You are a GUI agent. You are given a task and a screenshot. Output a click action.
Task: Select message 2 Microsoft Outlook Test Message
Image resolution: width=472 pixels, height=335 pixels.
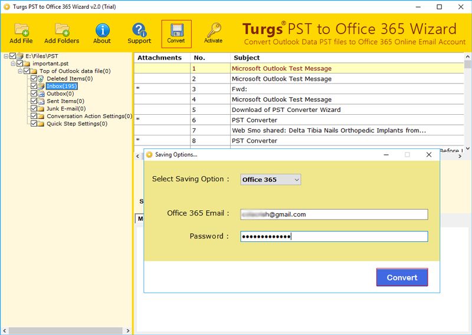[x=299, y=79]
